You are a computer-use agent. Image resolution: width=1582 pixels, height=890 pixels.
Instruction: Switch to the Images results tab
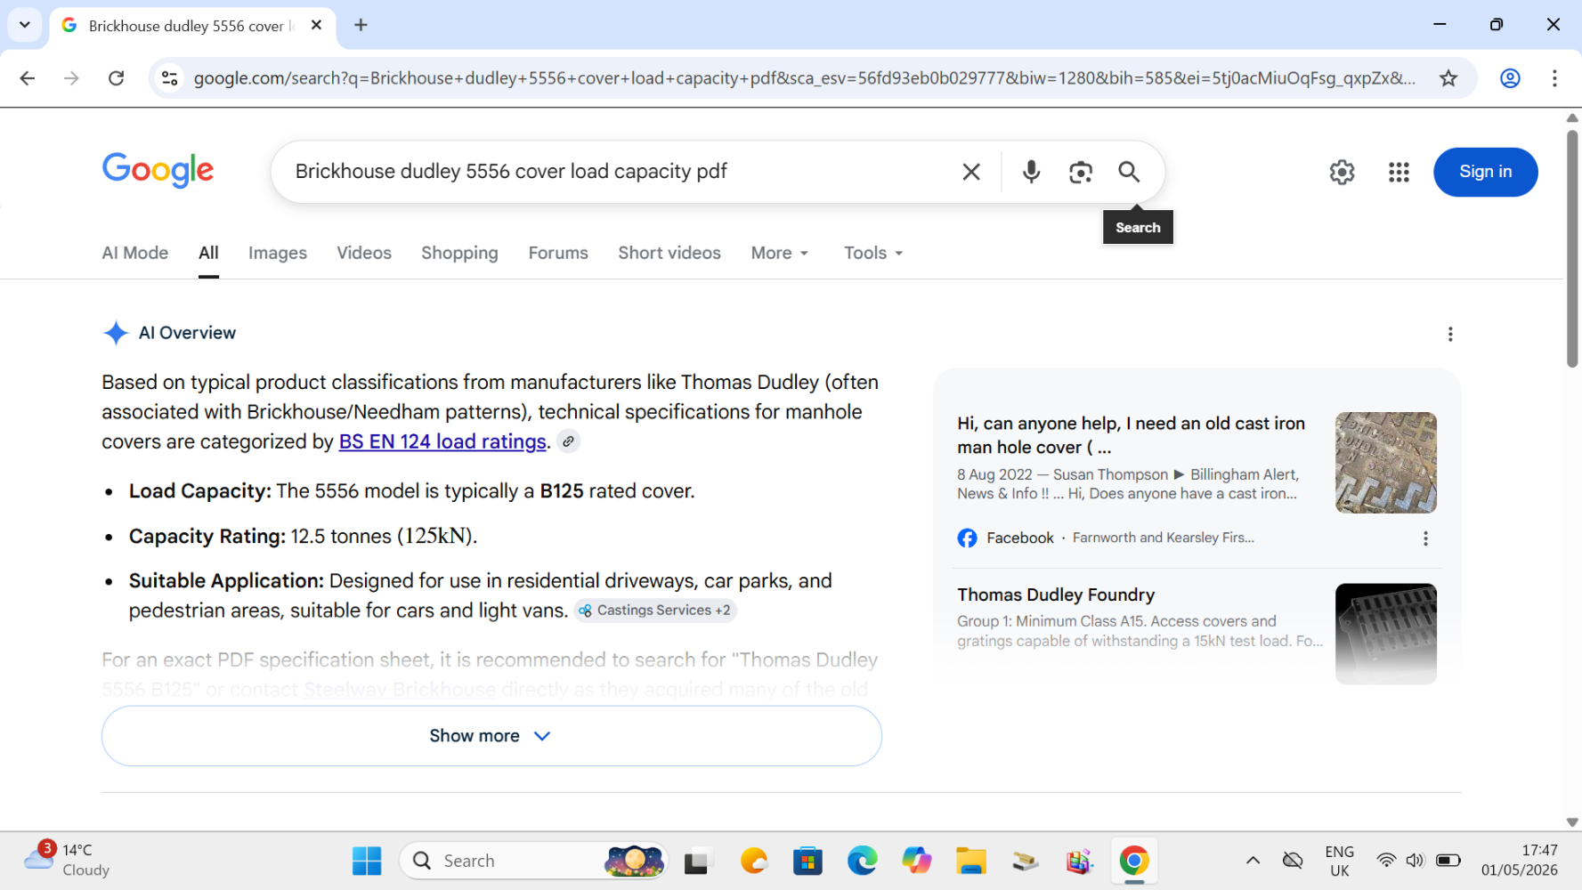pos(278,253)
